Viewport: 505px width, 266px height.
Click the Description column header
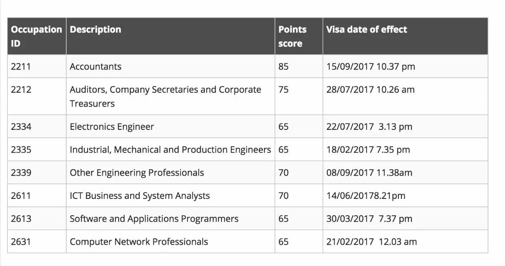[170, 36]
